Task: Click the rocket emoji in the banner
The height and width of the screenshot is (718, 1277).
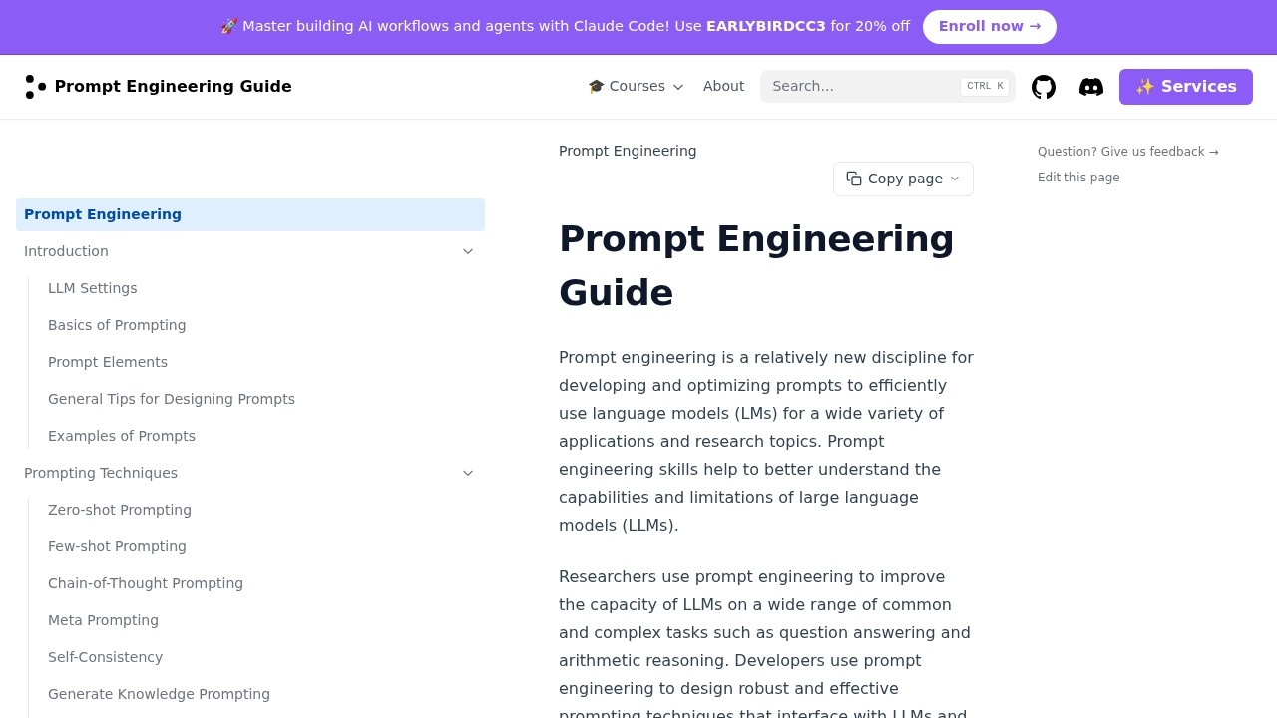Action: pyautogui.click(x=228, y=26)
